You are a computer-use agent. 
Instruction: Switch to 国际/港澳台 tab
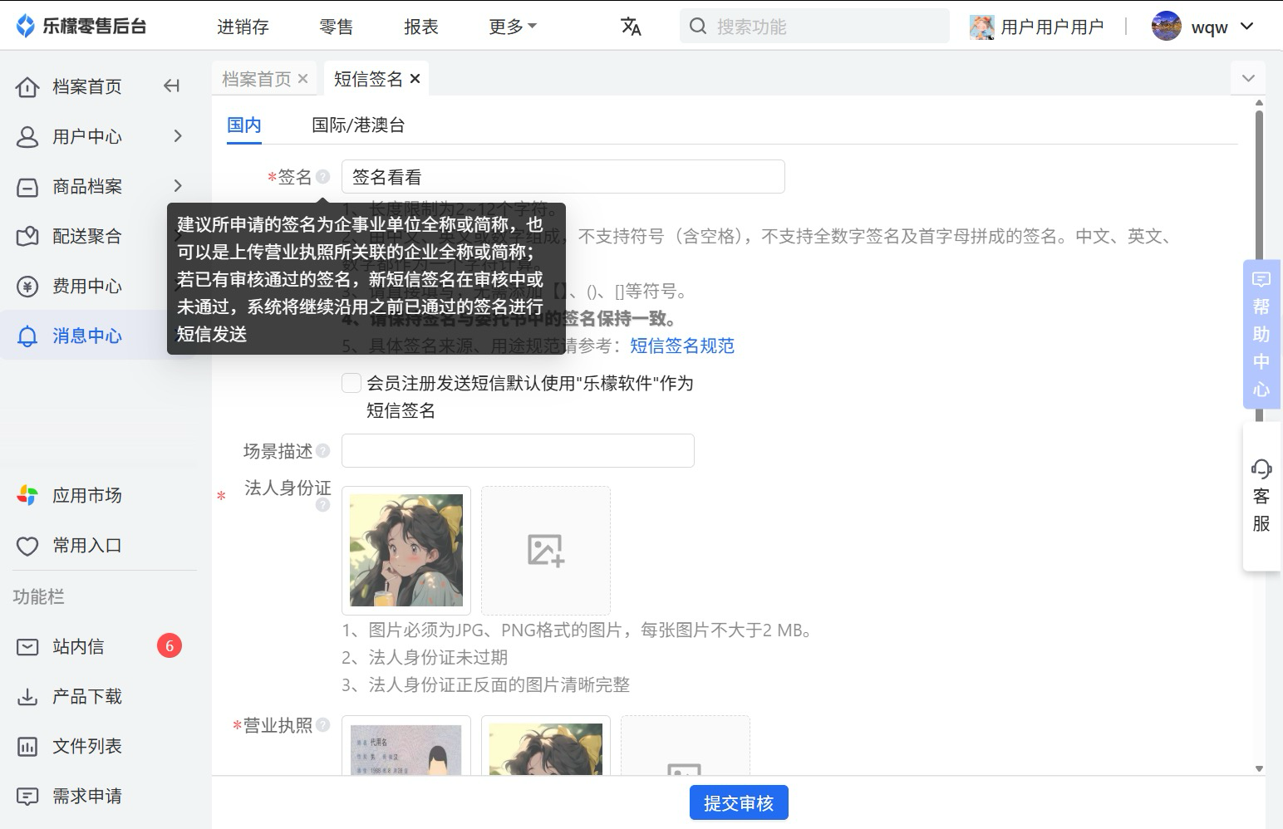(x=358, y=125)
